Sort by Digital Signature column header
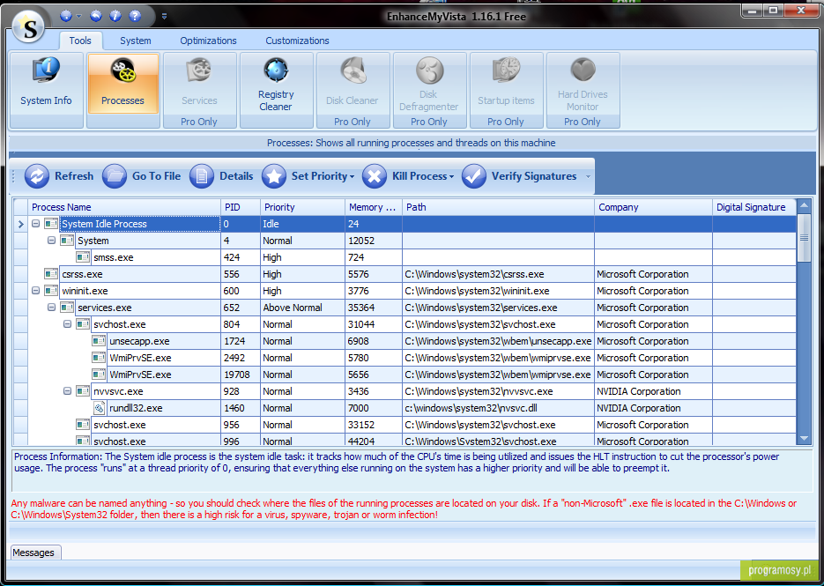The width and height of the screenshot is (824, 586). coord(754,207)
